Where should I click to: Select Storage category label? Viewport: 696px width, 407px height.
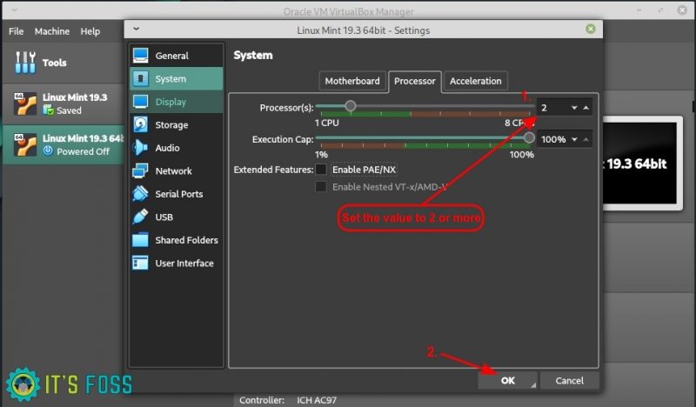click(171, 125)
